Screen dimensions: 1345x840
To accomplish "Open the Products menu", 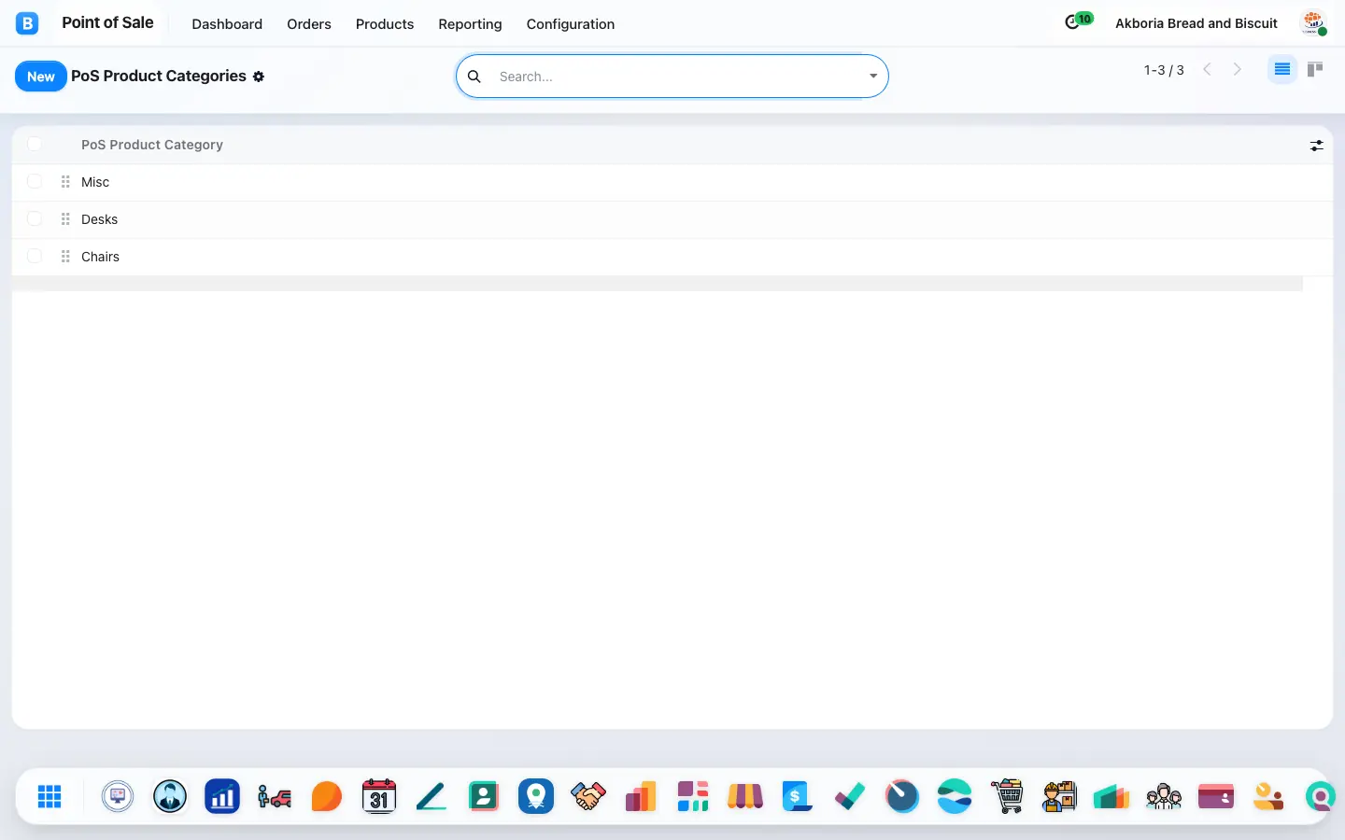I will pyautogui.click(x=385, y=24).
